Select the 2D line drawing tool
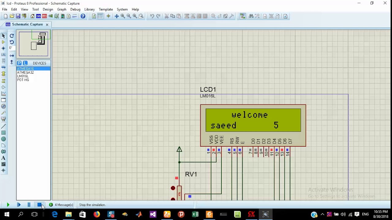This screenshot has height=220, width=392. pyautogui.click(x=4, y=126)
